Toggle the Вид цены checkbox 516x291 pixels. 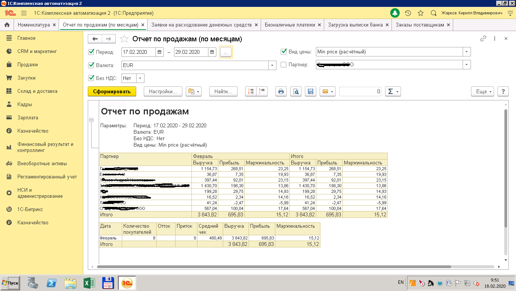pos(284,52)
